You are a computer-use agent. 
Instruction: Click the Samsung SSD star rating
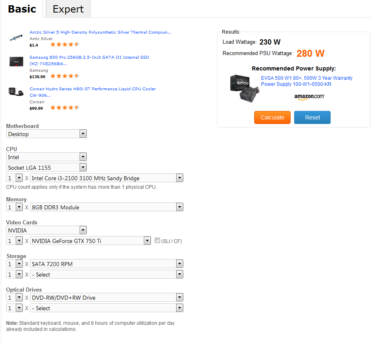[x=65, y=76]
